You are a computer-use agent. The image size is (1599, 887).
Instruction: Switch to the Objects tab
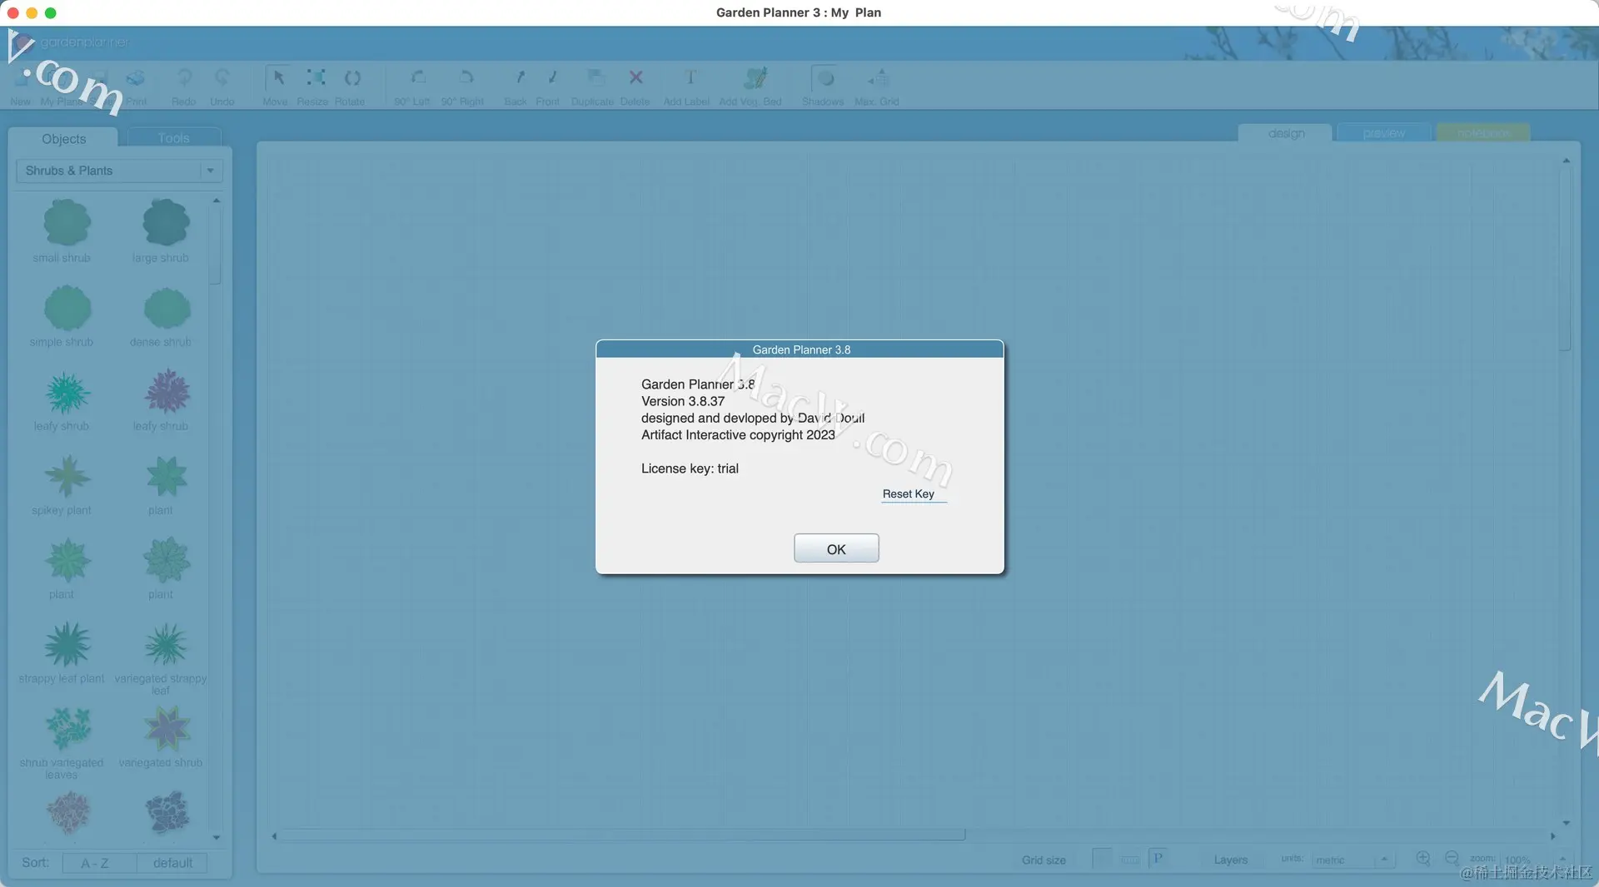(64, 138)
